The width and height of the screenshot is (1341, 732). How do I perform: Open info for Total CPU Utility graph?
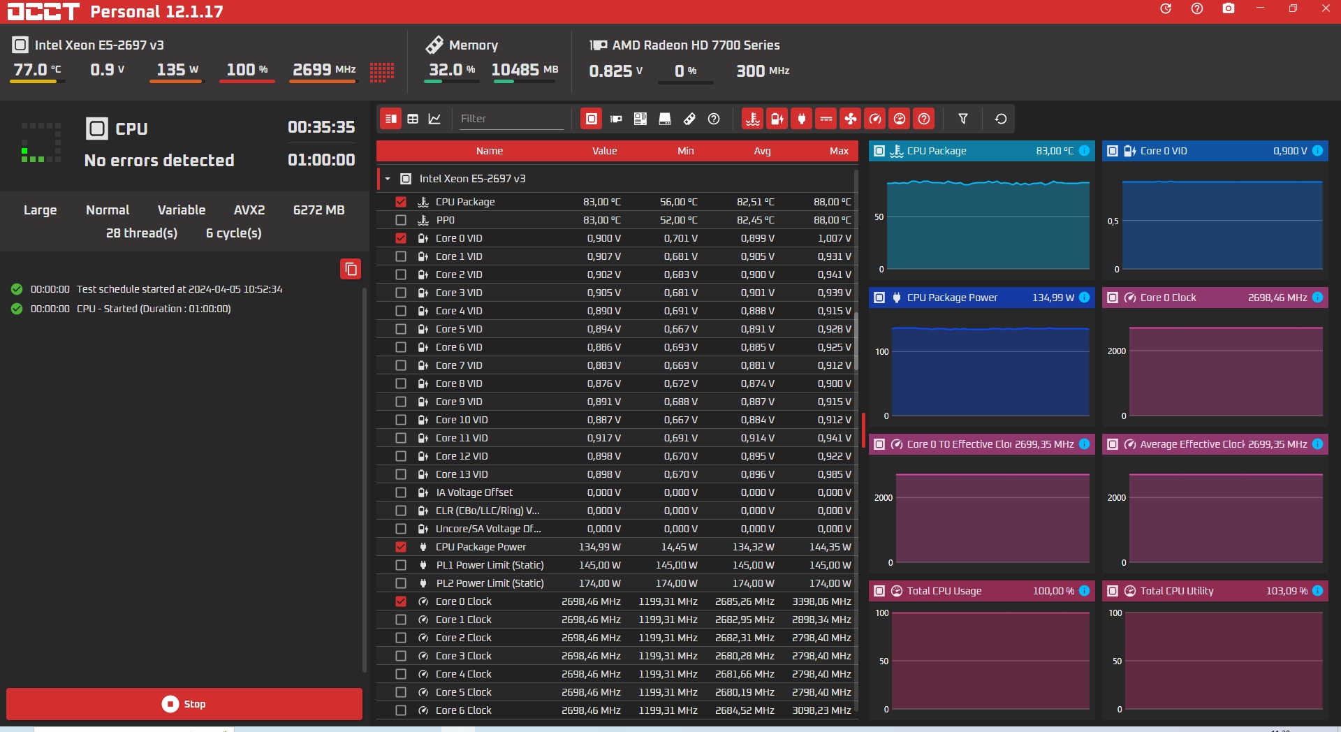click(x=1317, y=591)
